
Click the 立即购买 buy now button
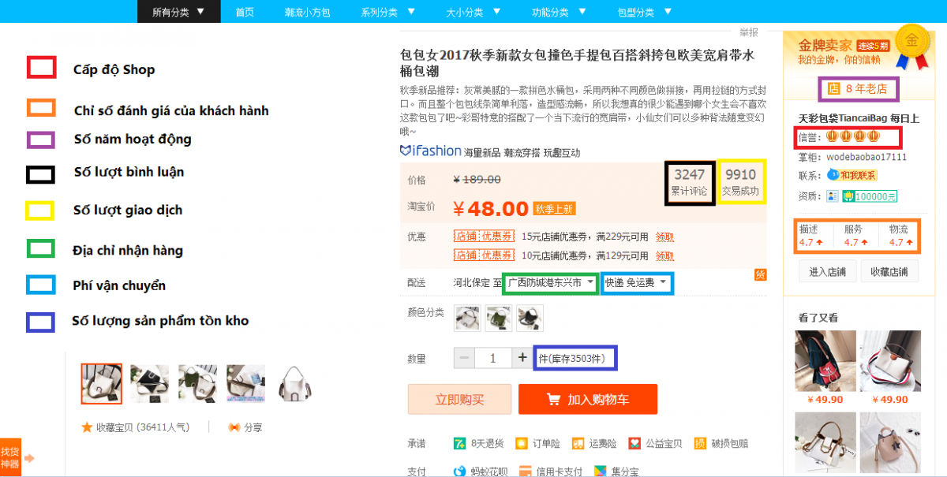coord(459,400)
